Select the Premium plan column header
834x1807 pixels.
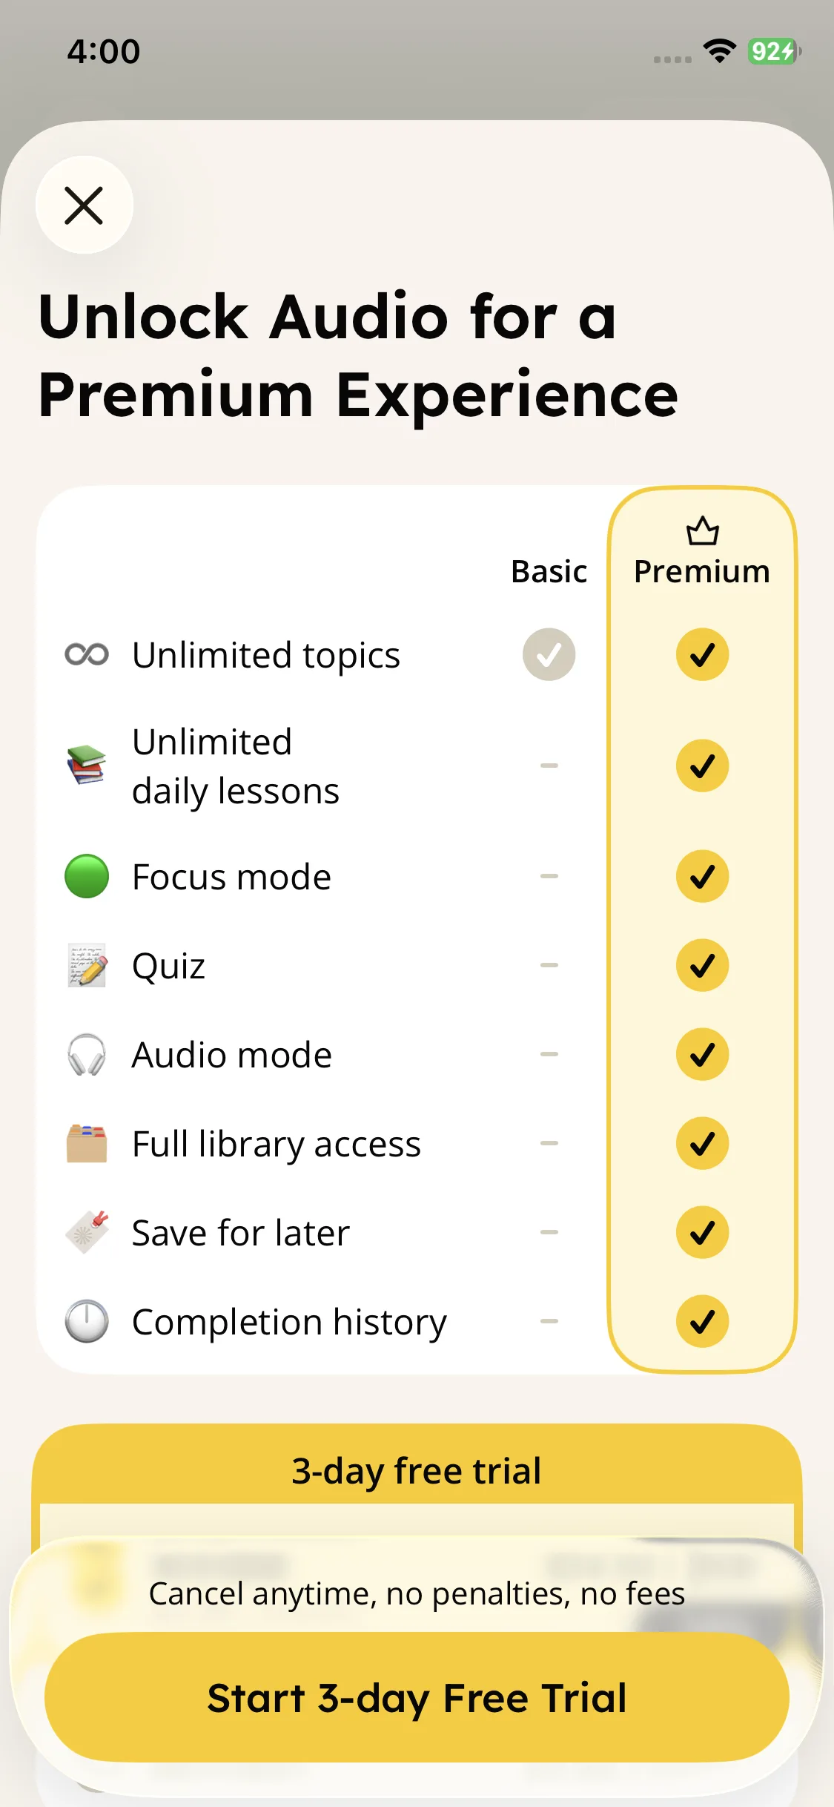pos(702,572)
